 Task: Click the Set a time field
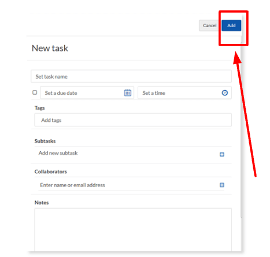tap(184, 93)
